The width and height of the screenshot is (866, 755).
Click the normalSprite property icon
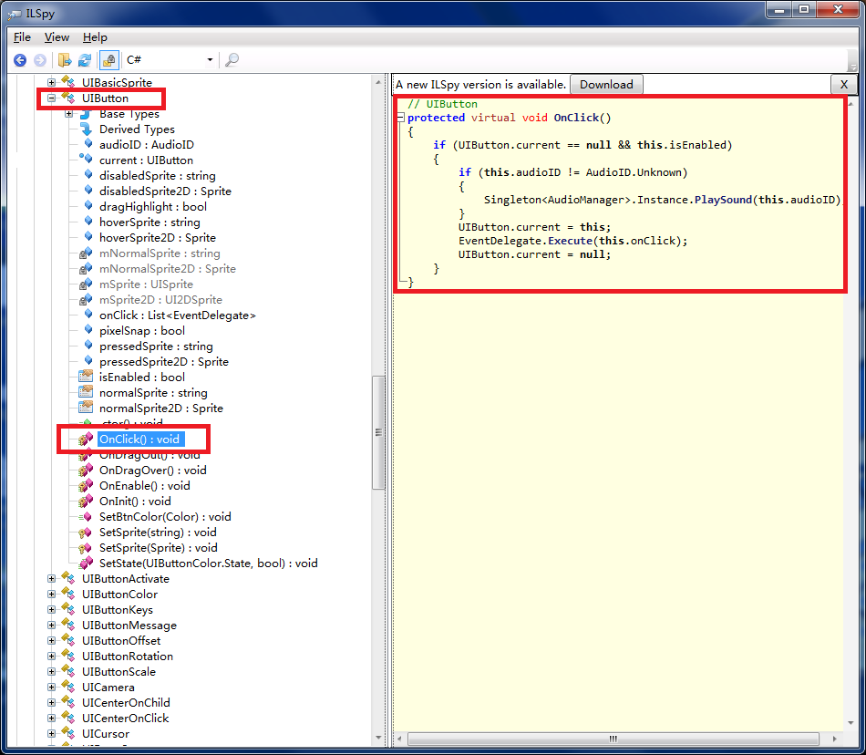86,392
